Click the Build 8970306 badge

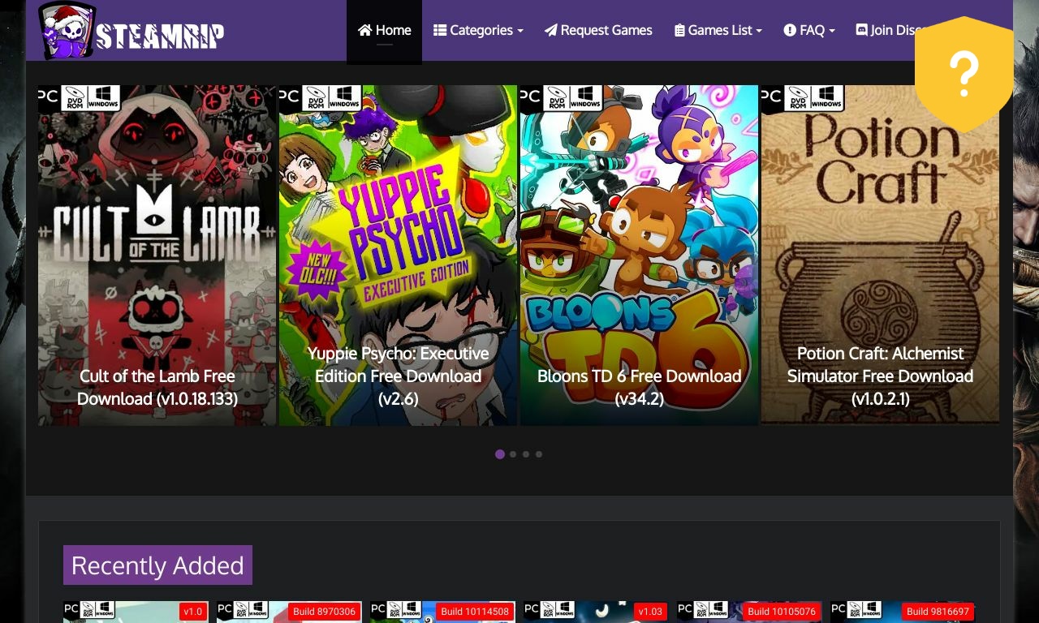pos(324,612)
